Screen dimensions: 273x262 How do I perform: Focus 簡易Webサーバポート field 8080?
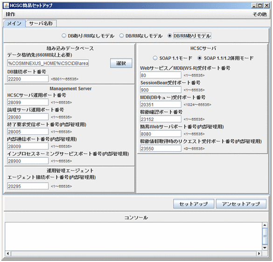pos(161,134)
